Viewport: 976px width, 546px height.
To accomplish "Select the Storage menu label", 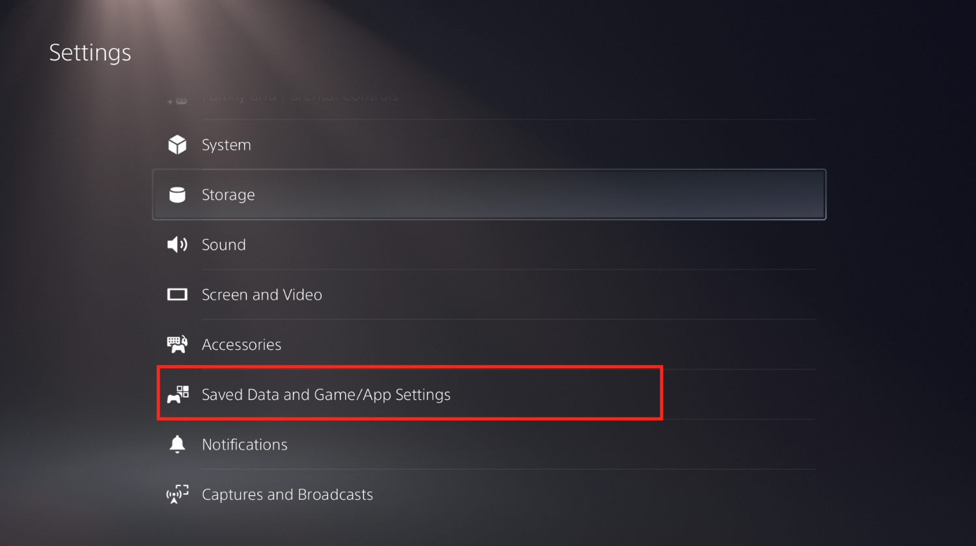I will pos(228,195).
